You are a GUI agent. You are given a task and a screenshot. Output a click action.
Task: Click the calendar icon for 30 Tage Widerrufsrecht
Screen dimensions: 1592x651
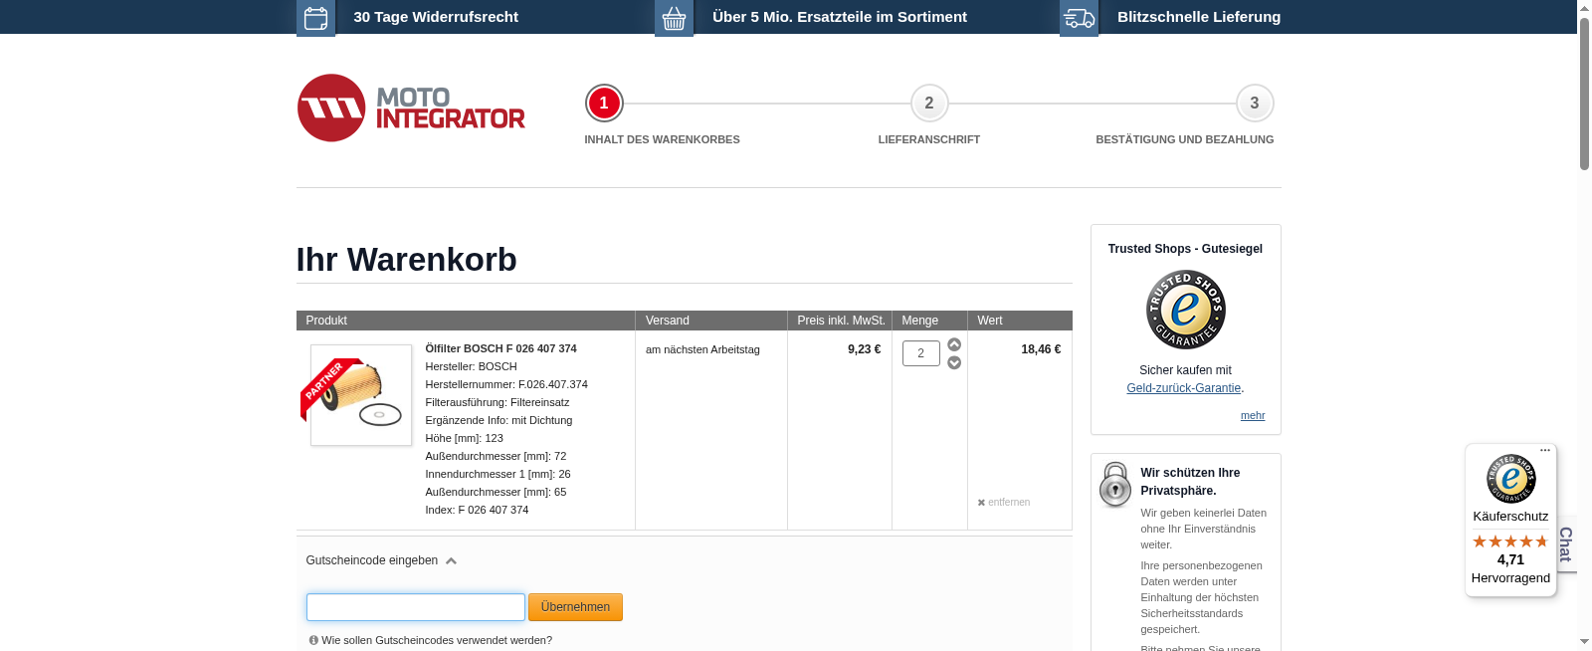coord(315,18)
